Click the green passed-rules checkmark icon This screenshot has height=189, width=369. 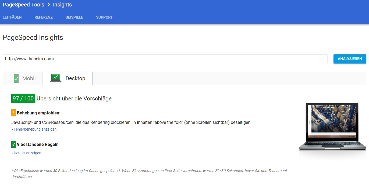14,144
